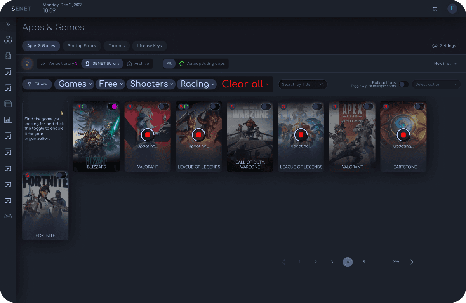The height and width of the screenshot is (303, 466).
Task: Select the Venue library tab
Action: (59, 63)
